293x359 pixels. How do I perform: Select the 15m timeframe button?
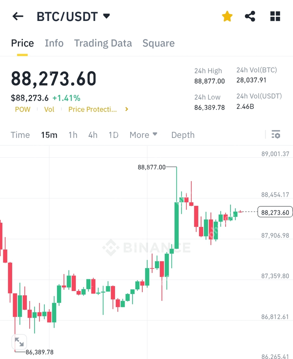click(49, 135)
